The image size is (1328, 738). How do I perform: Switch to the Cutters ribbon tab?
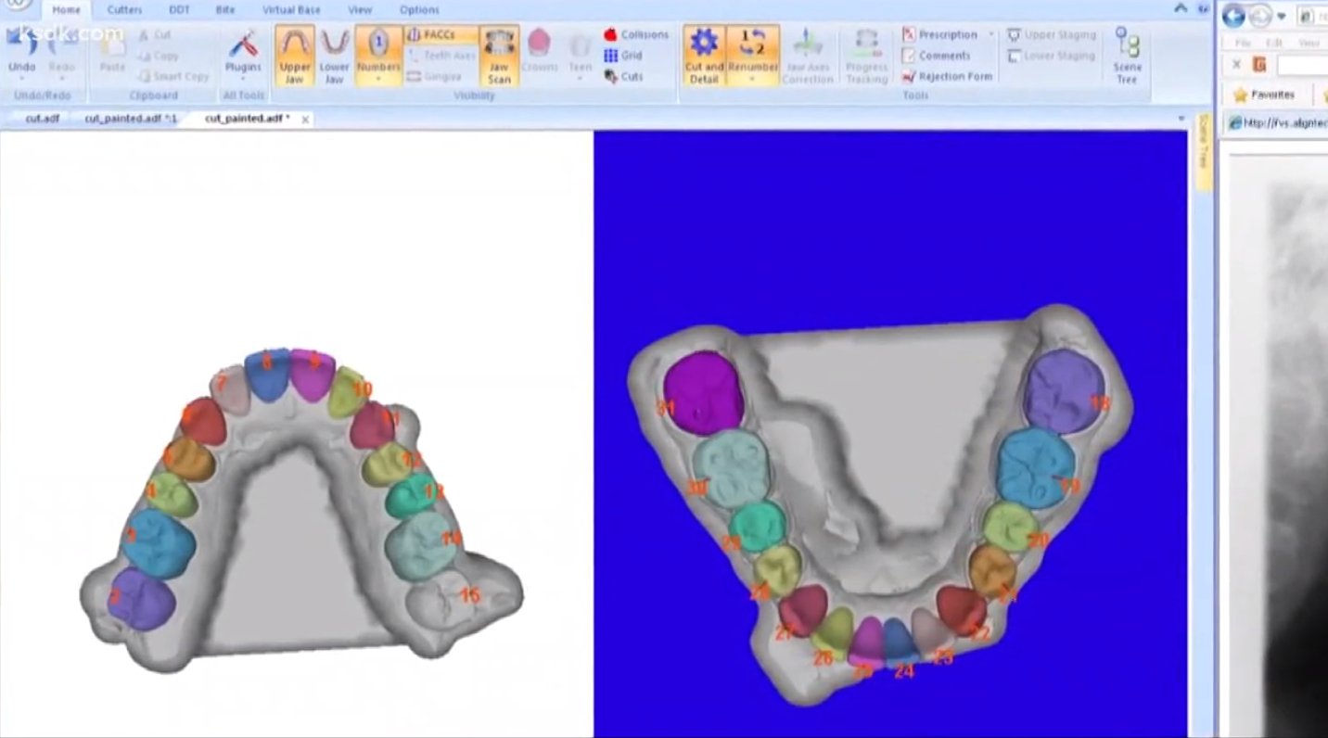tap(124, 9)
